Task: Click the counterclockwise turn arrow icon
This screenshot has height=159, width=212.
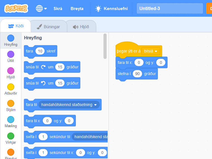Action: point(43,83)
